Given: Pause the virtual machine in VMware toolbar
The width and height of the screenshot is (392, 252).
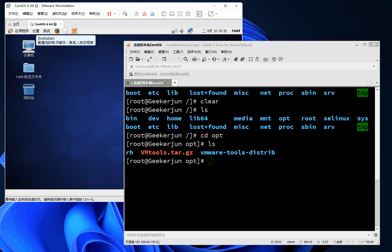Looking at the screenshot, I should pyautogui.click(x=109, y=14).
